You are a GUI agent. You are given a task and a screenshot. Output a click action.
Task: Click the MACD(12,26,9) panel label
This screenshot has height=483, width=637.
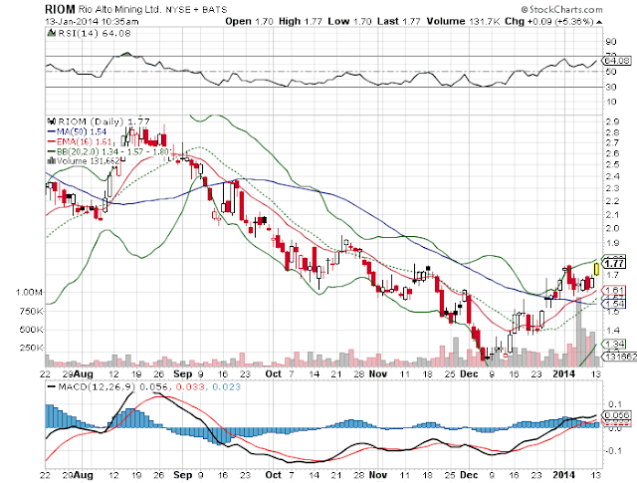pos(98,386)
